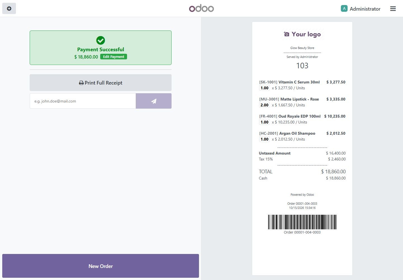Open the hamburger menu
Screen dimensions: 403x280
[x=393, y=9]
